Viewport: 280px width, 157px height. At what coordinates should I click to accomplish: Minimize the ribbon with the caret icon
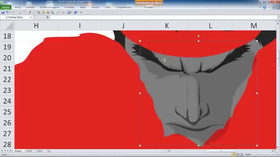[x=260, y=7]
